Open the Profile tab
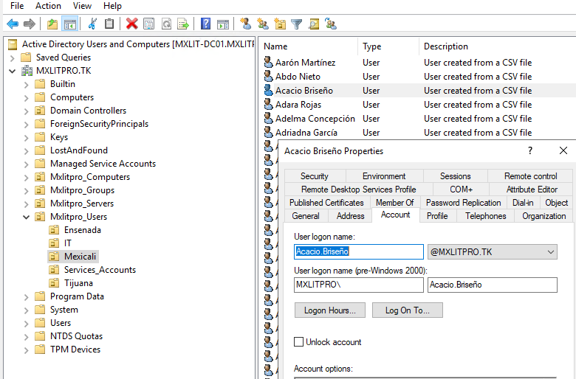 click(436, 216)
